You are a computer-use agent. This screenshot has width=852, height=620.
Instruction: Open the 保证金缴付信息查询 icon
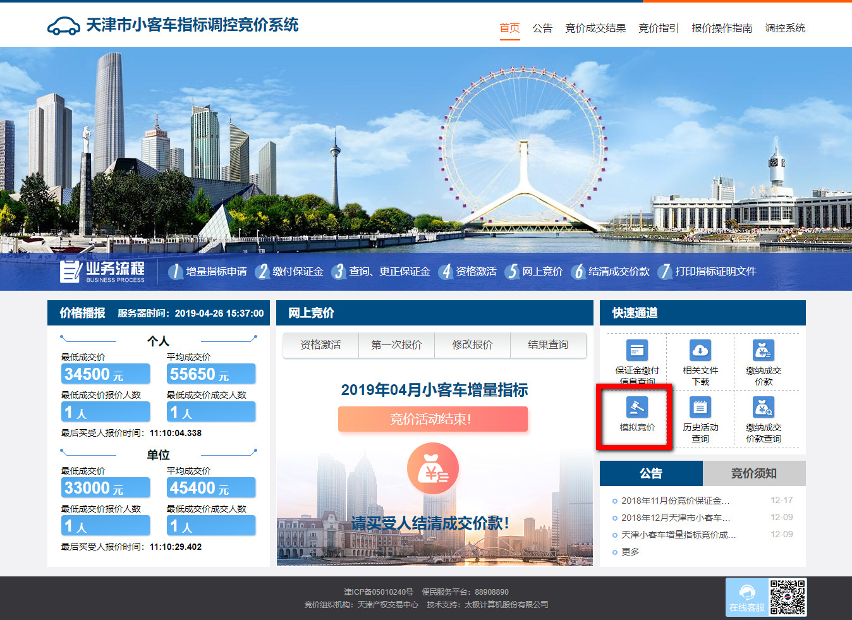[637, 350]
